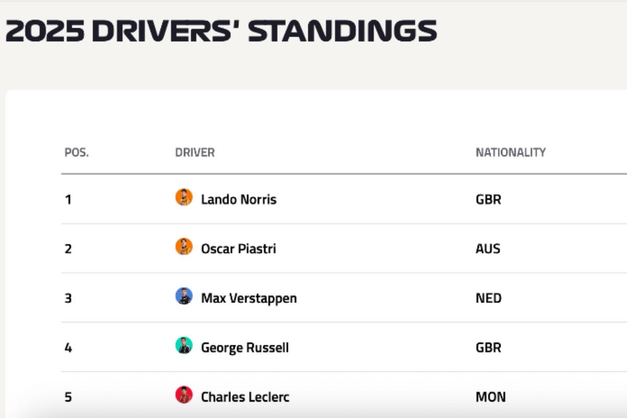Open the George Russell driver link

coord(245,347)
